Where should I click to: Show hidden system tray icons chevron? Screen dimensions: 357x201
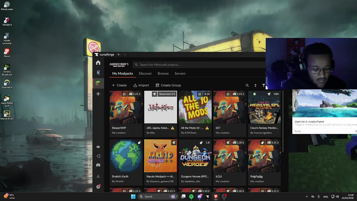coord(307,197)
